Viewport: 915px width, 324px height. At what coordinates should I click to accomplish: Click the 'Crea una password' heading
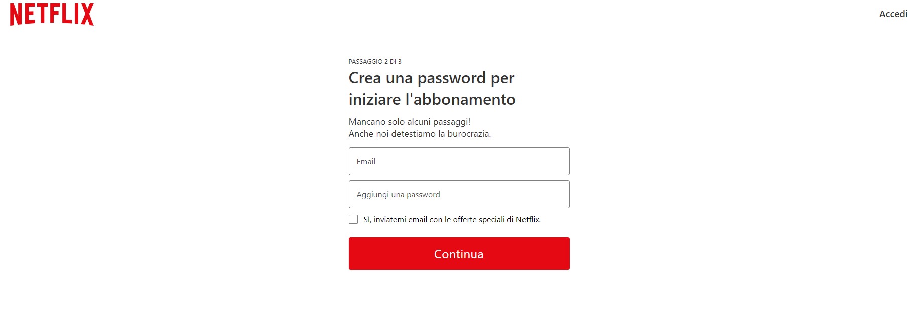[432, 89]
